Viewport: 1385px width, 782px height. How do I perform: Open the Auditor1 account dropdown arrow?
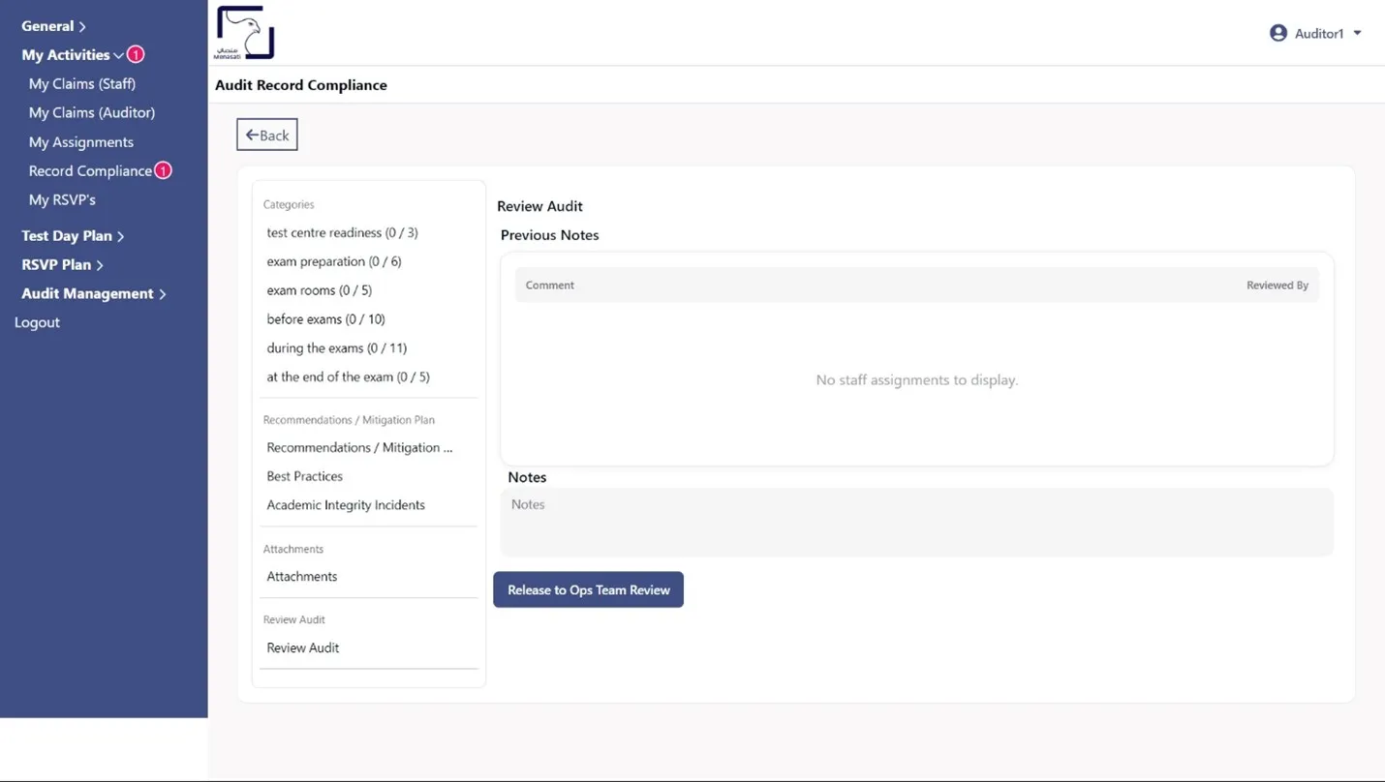pos(1357,33)
